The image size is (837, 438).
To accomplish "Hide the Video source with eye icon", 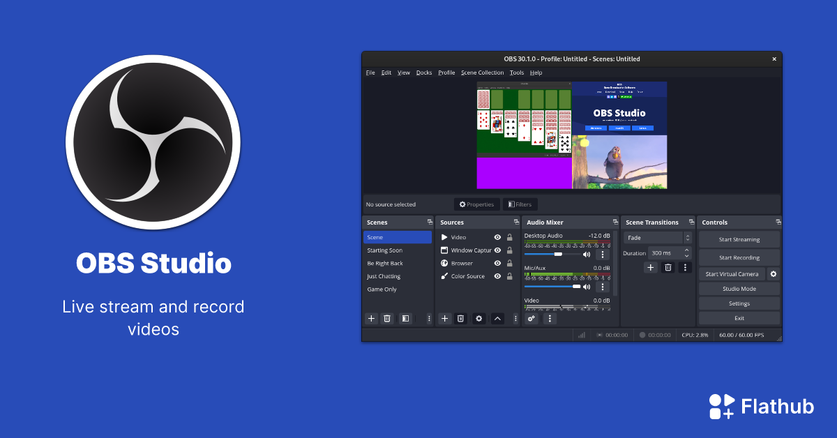I will pyautogui.click(x=497, y=237).
